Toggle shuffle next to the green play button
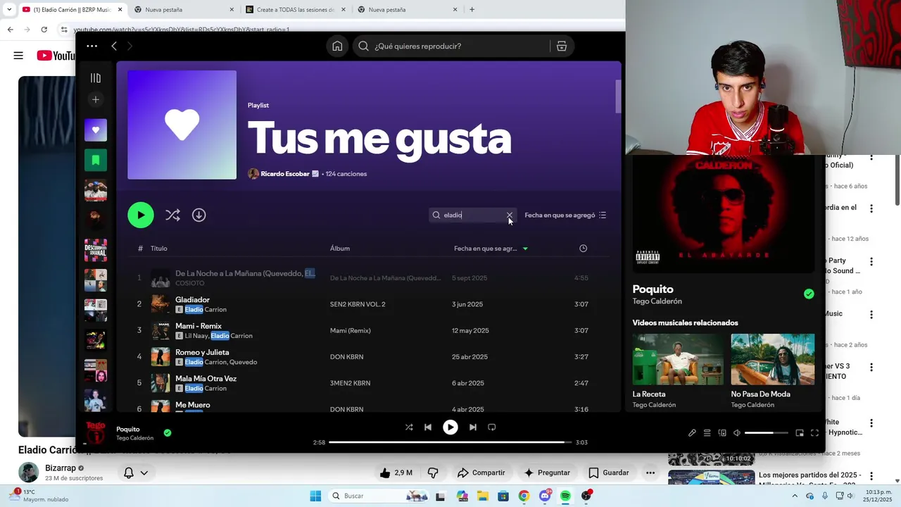This screenshot has height=507, width=901. (172, 215)
